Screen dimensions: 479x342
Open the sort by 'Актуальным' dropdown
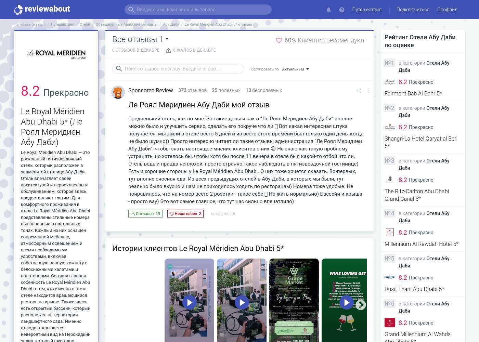[295, 69]
